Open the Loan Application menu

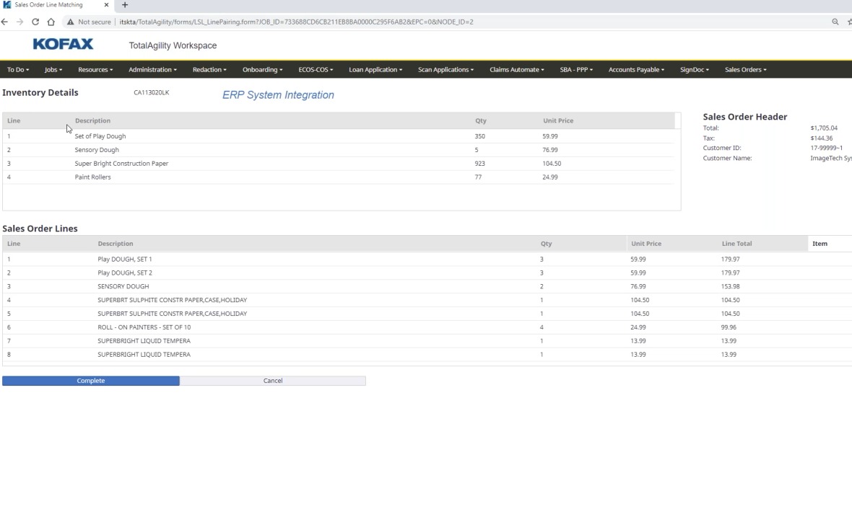coord(375,70)
